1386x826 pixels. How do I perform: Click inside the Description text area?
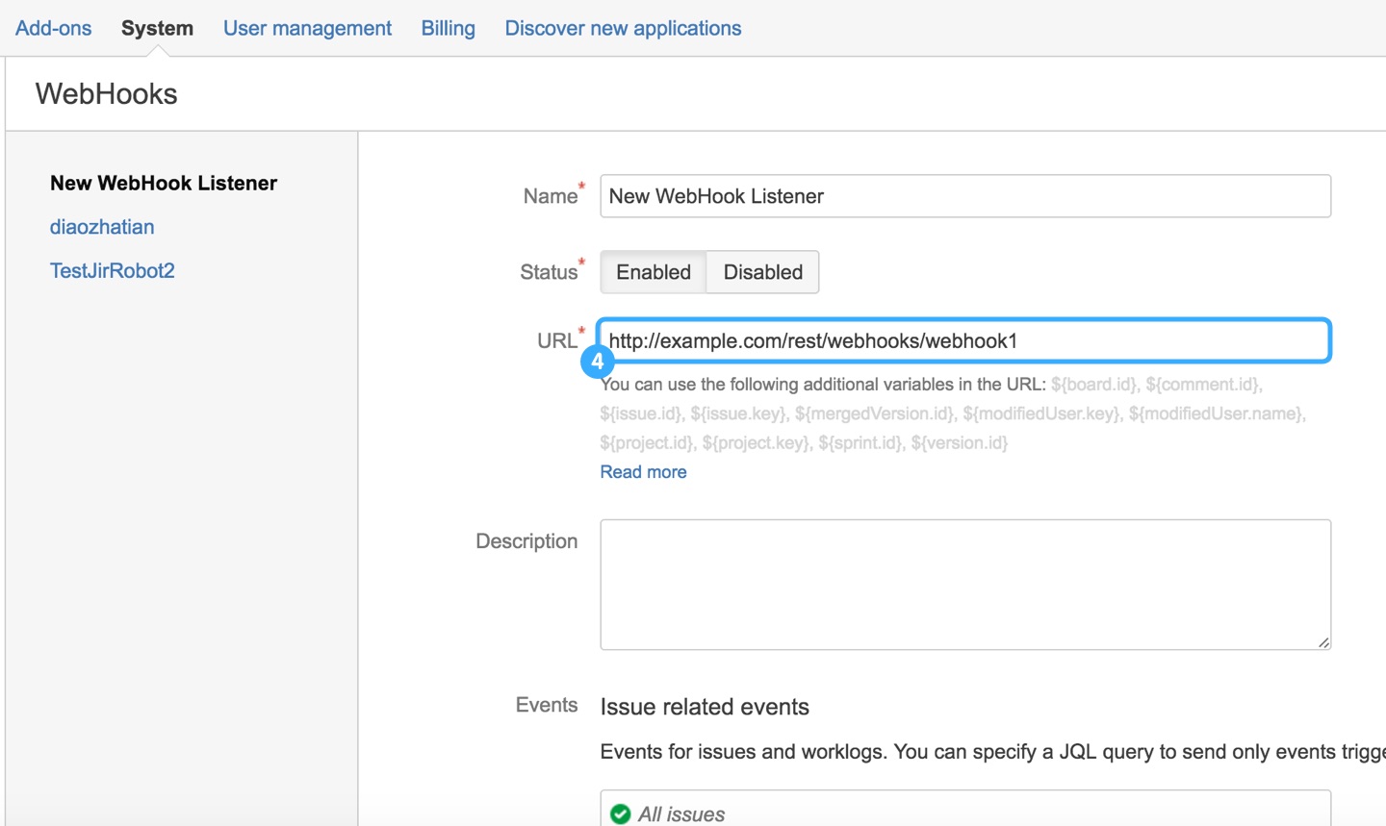[x=965, y=585]
